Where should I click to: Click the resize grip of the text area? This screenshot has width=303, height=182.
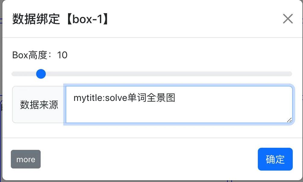289,120
